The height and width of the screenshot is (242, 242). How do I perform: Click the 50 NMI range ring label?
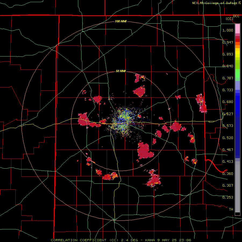point(121,71)
